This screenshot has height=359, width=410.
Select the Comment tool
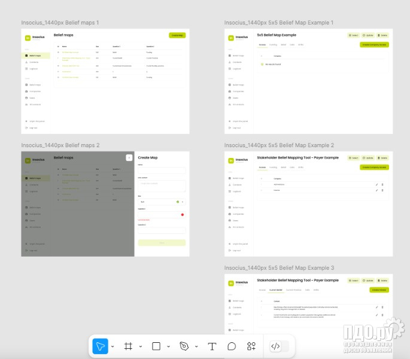pos(232,346)
